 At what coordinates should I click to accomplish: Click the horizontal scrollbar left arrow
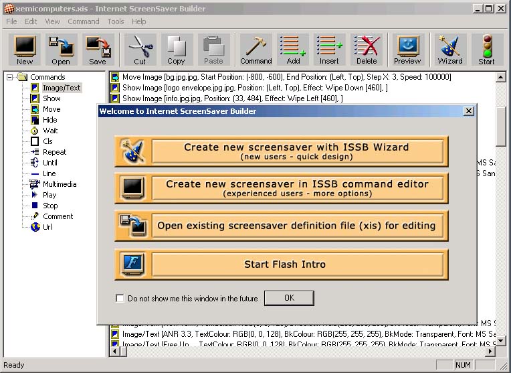pos(114,352)
